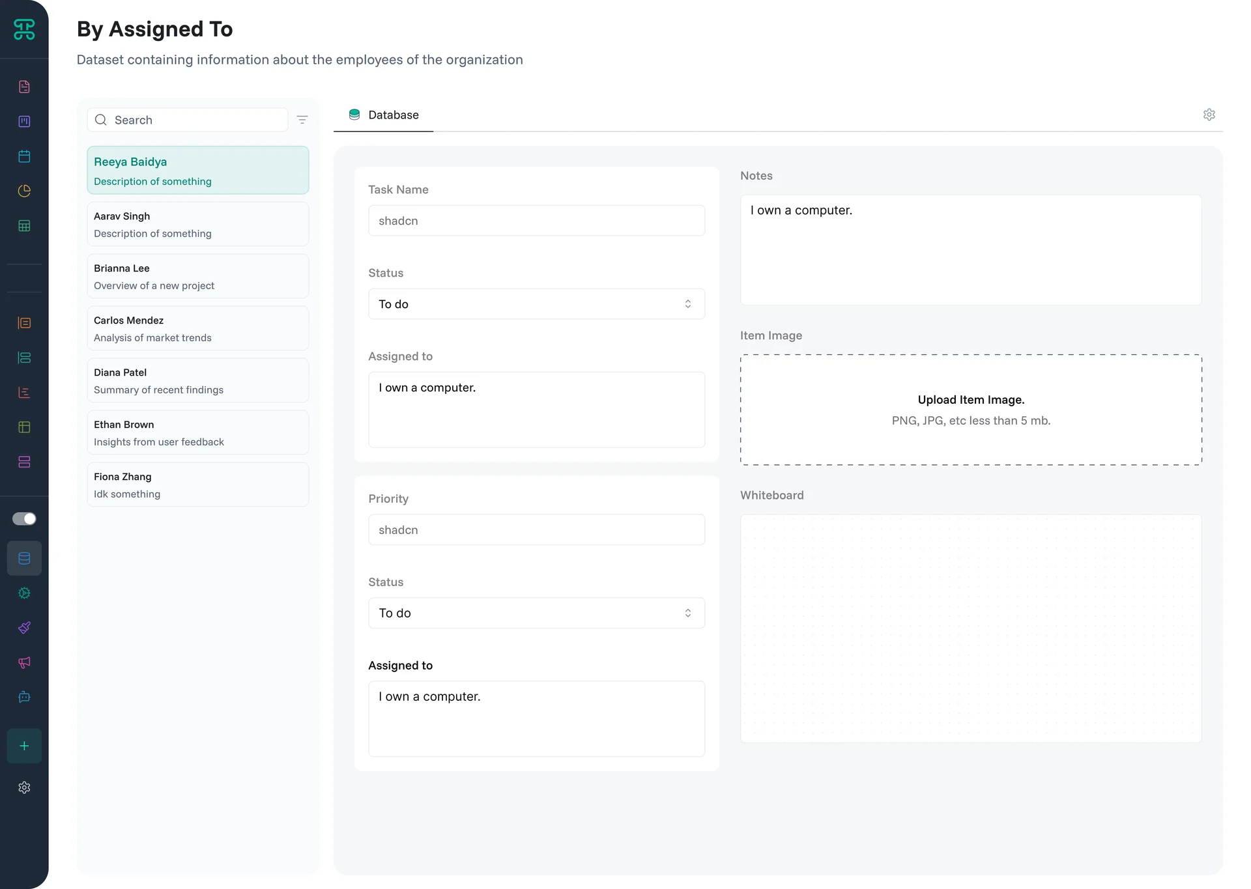Select the Database tab

[384, 115]
